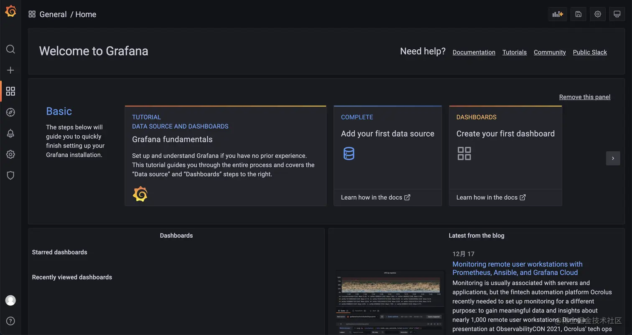The width and height of the screenshot is (632, 335).
Task: Open the Explore compass icon
Action: pos(10,112)
